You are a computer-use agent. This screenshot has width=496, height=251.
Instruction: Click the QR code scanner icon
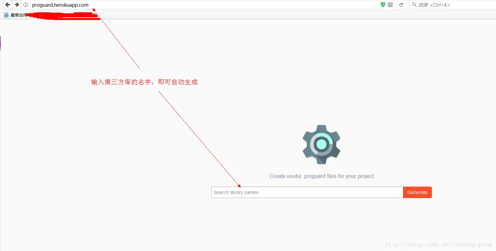(x=390, y=5)
